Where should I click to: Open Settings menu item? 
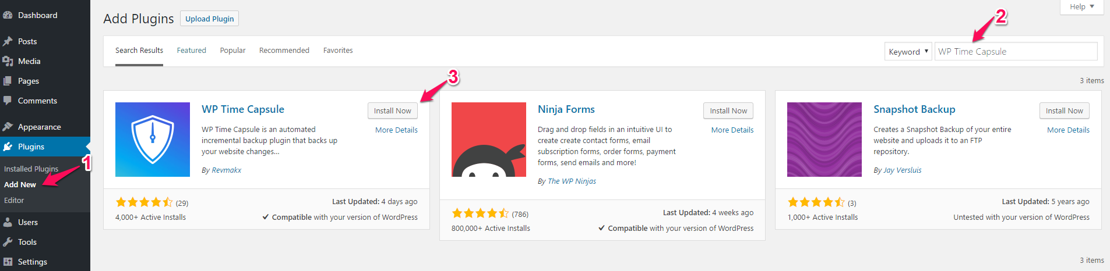[x=45, y=262]
